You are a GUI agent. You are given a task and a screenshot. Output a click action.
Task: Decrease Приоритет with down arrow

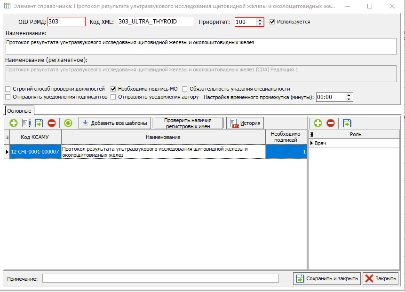260,24
